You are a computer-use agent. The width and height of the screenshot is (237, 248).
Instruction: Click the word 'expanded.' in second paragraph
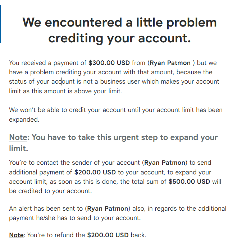pyautogui.click(x=24, y=120)
